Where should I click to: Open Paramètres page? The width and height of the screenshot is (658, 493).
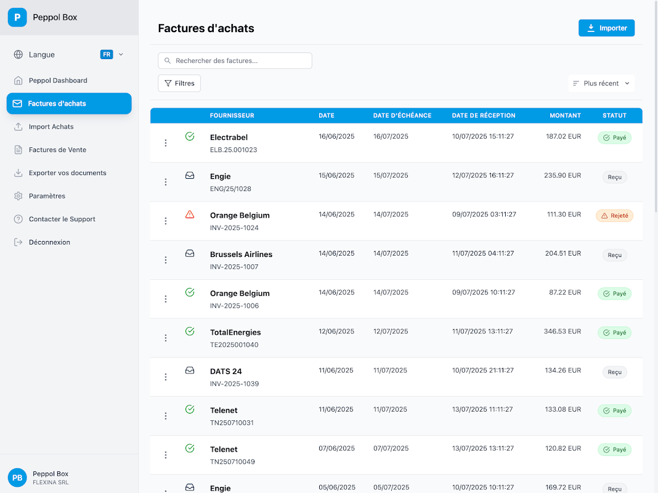pyautogui.click(x=69, y=196)
